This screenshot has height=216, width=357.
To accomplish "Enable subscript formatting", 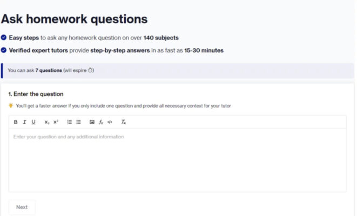I will [47, 122].
